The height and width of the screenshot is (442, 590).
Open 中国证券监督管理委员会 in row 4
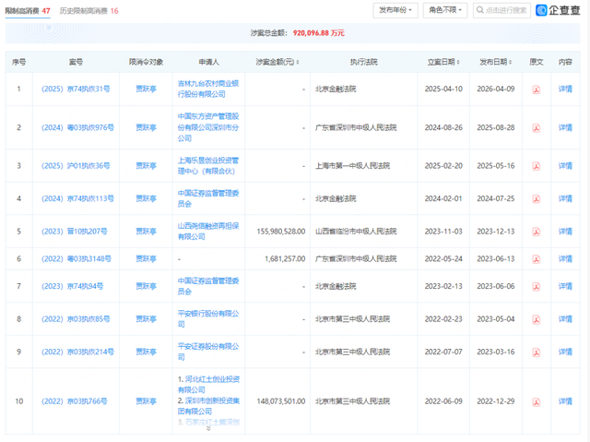[208, 198]
